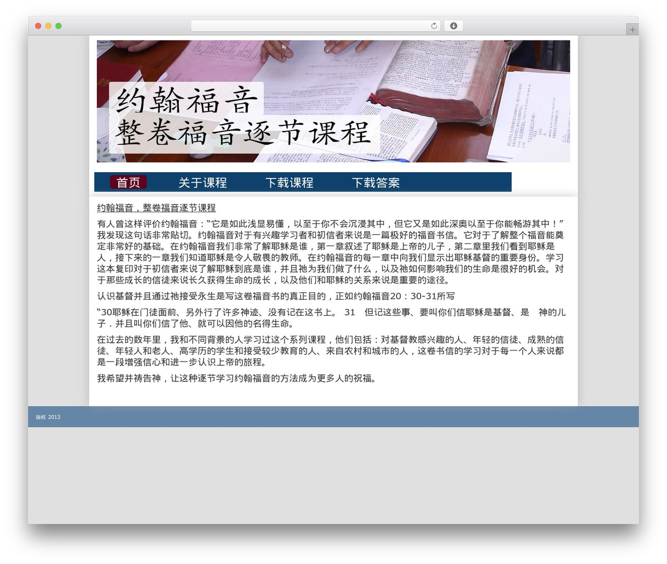Click the browser address bar field
The image size is (667, 564).
(x=315, y=26)
